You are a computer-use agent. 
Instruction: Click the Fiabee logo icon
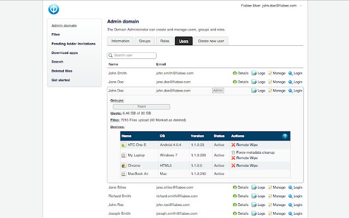[x=53, y=9]
